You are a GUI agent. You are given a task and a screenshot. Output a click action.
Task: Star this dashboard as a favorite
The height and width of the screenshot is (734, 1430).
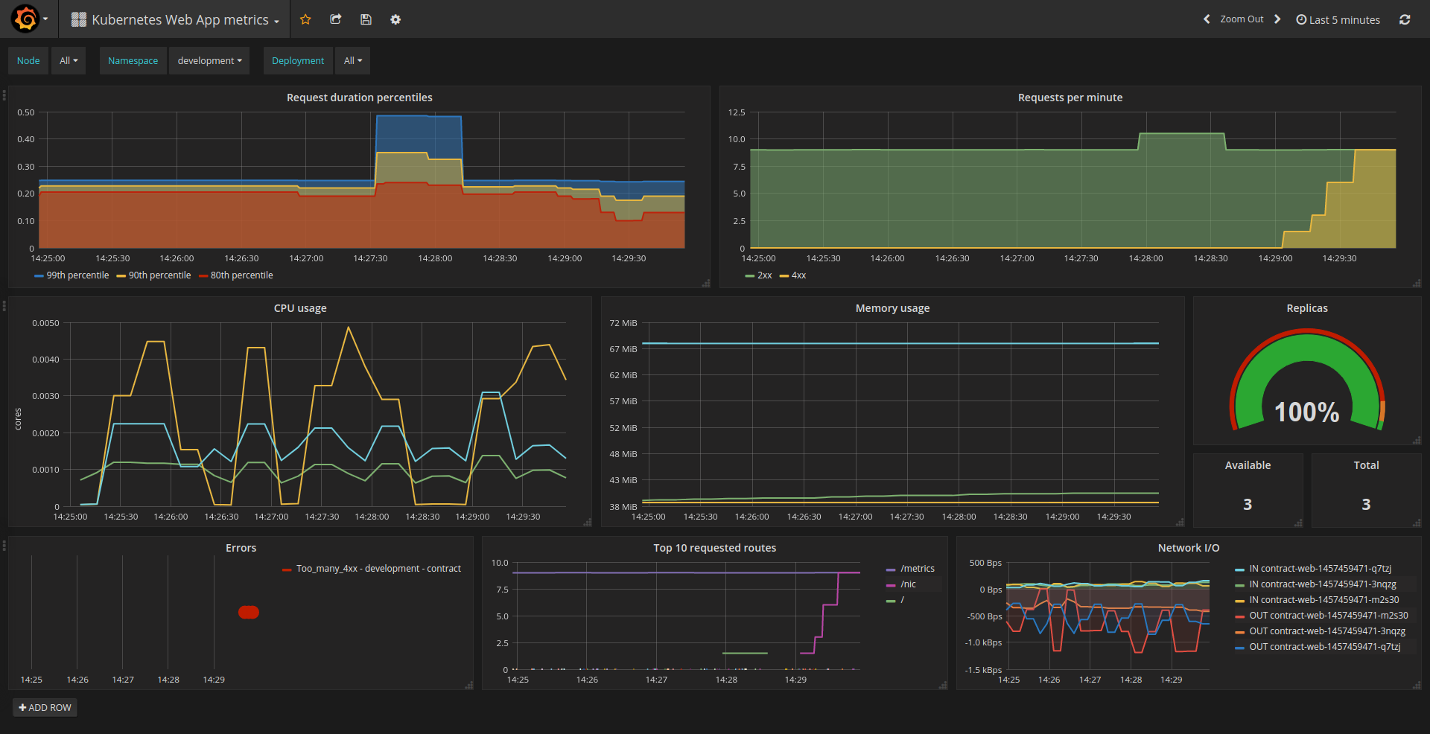pos(305,19)
